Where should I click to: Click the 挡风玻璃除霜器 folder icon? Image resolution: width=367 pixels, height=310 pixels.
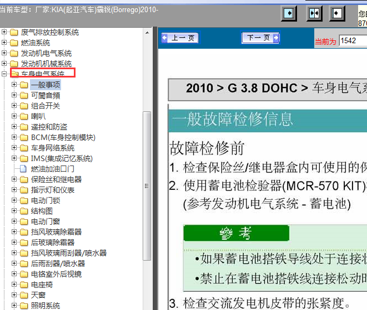(24, 232)
